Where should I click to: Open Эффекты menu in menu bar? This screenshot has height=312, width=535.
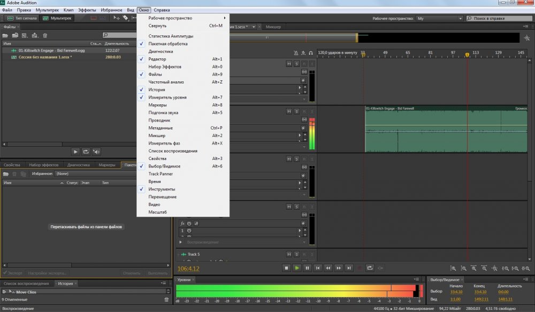point(87,10)
